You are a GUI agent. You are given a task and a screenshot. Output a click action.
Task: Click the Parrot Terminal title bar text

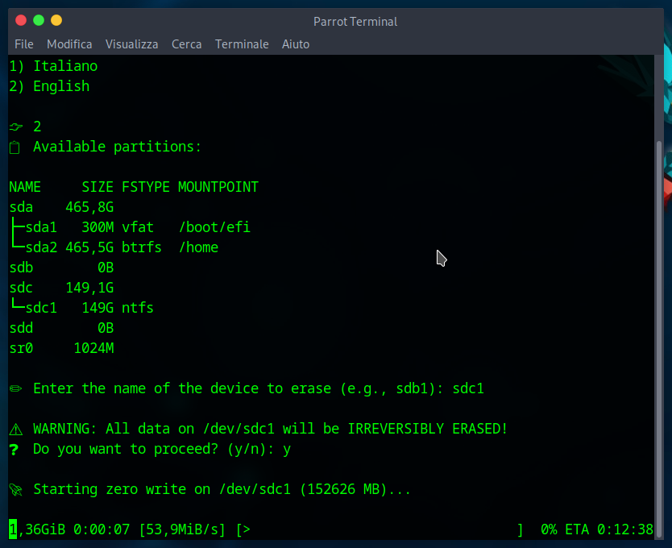click(x=355, y=22)
